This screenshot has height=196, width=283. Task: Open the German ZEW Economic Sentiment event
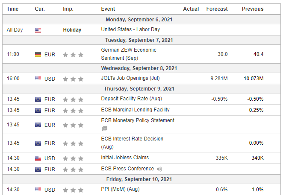point(129,54)
